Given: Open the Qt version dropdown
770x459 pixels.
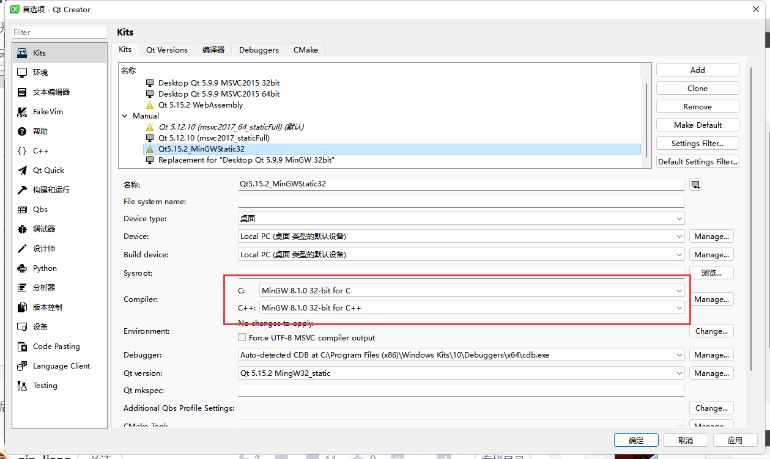Looking at the screenshot, I should 461,373.
